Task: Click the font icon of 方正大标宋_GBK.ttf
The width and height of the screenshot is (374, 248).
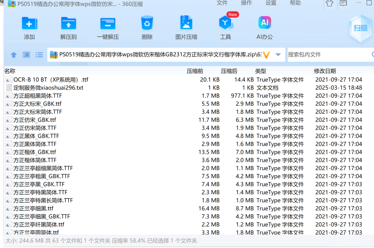Action: 8,104
